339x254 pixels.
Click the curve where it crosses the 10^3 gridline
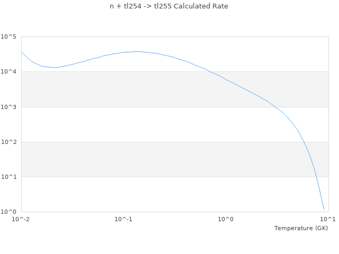click(x=272, y=107)
